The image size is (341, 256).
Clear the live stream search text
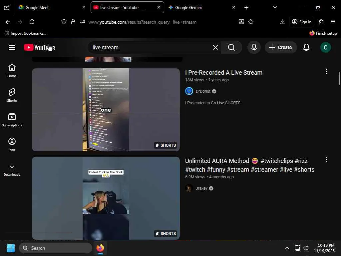pyautogui.click(x=215, y=47)
